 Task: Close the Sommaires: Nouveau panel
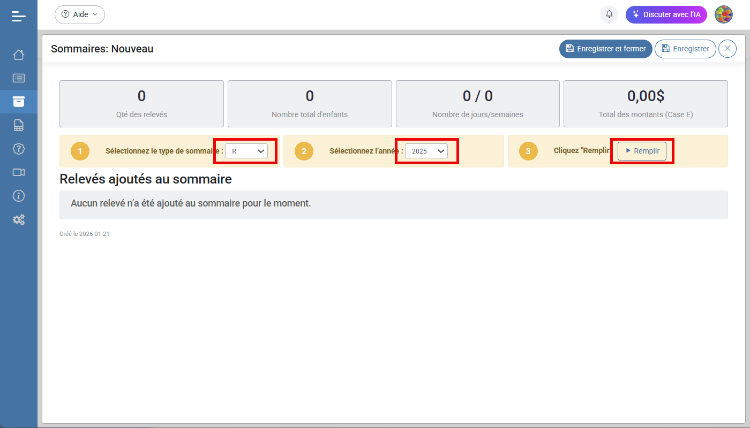[x=727, y=49]
